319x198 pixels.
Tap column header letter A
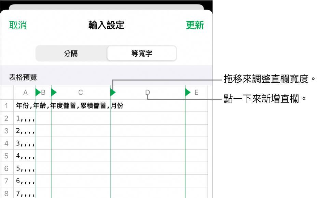coord(25,93)
